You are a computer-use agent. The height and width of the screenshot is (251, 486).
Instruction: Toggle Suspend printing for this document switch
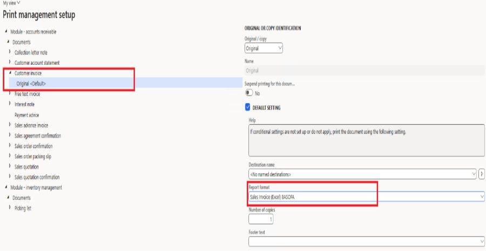click(249, 93)
